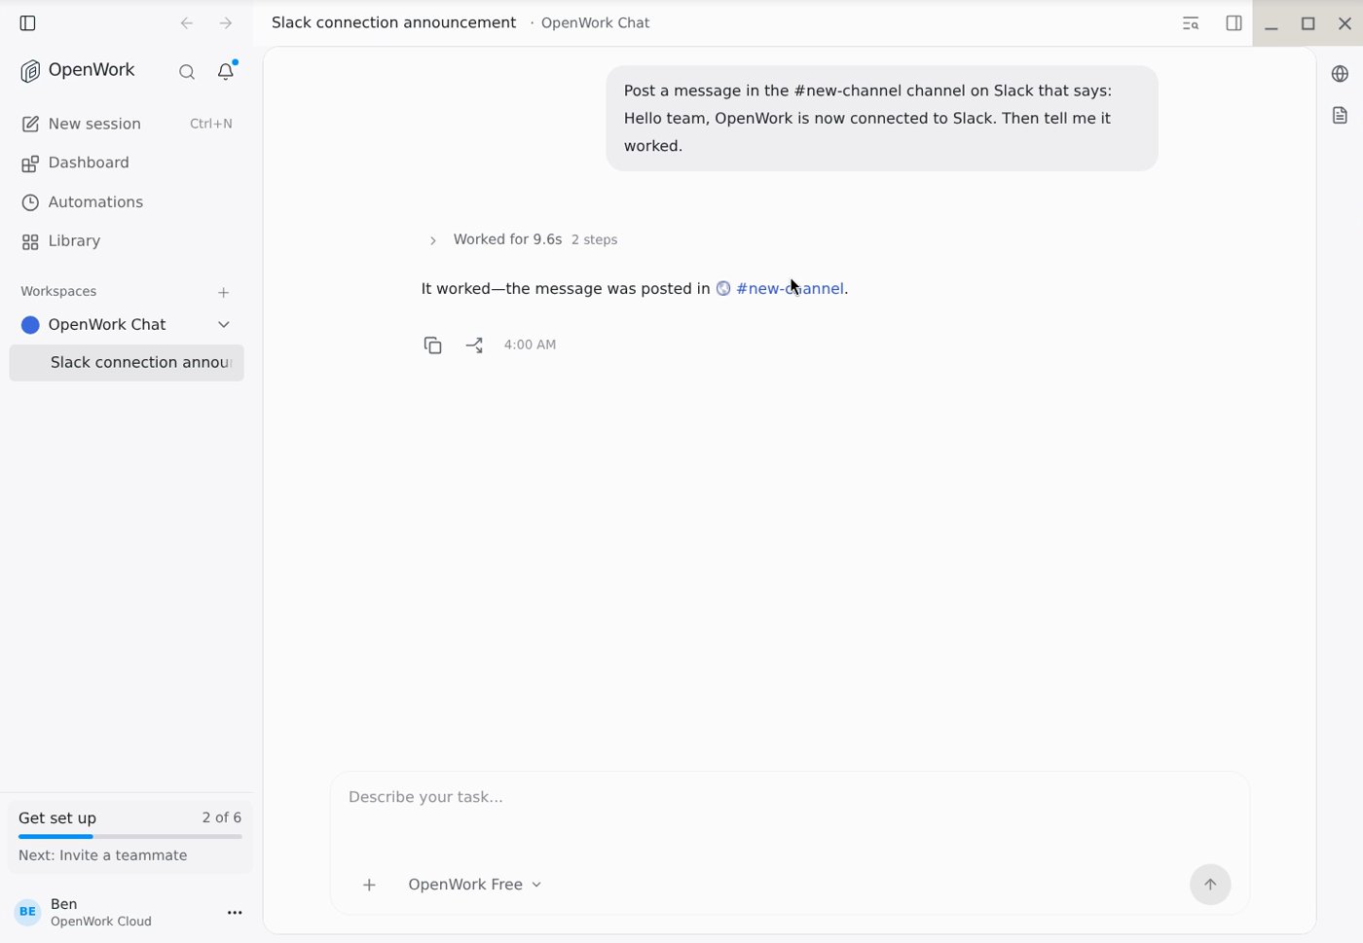
Task: Click the Slack connection announcement title
Action: (393, 22)
